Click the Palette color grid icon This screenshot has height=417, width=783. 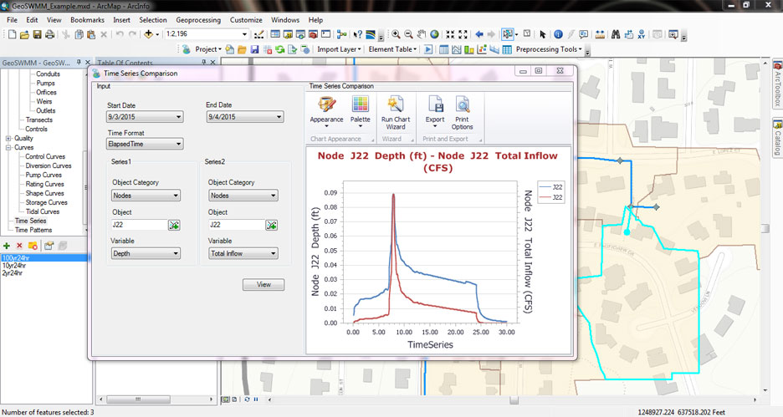coord(360,105)
